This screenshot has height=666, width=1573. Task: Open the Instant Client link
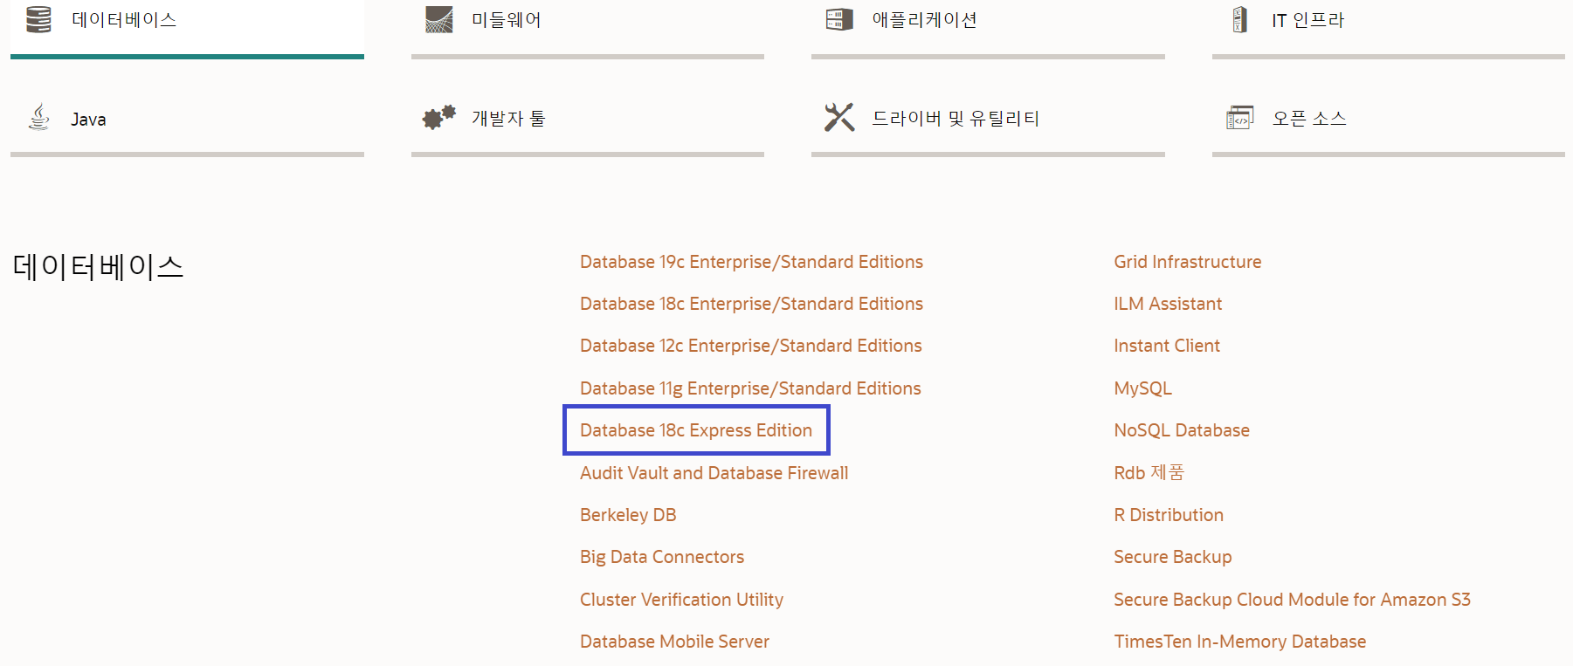pos(1167,346)
